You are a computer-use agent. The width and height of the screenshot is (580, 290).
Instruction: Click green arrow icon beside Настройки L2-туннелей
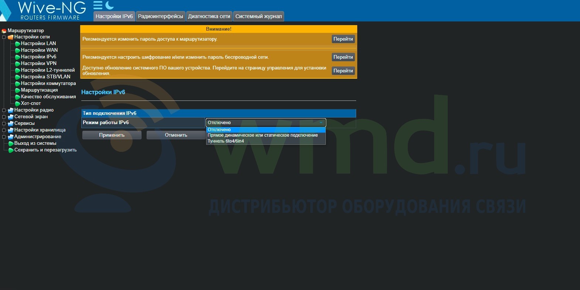[17, 70]
